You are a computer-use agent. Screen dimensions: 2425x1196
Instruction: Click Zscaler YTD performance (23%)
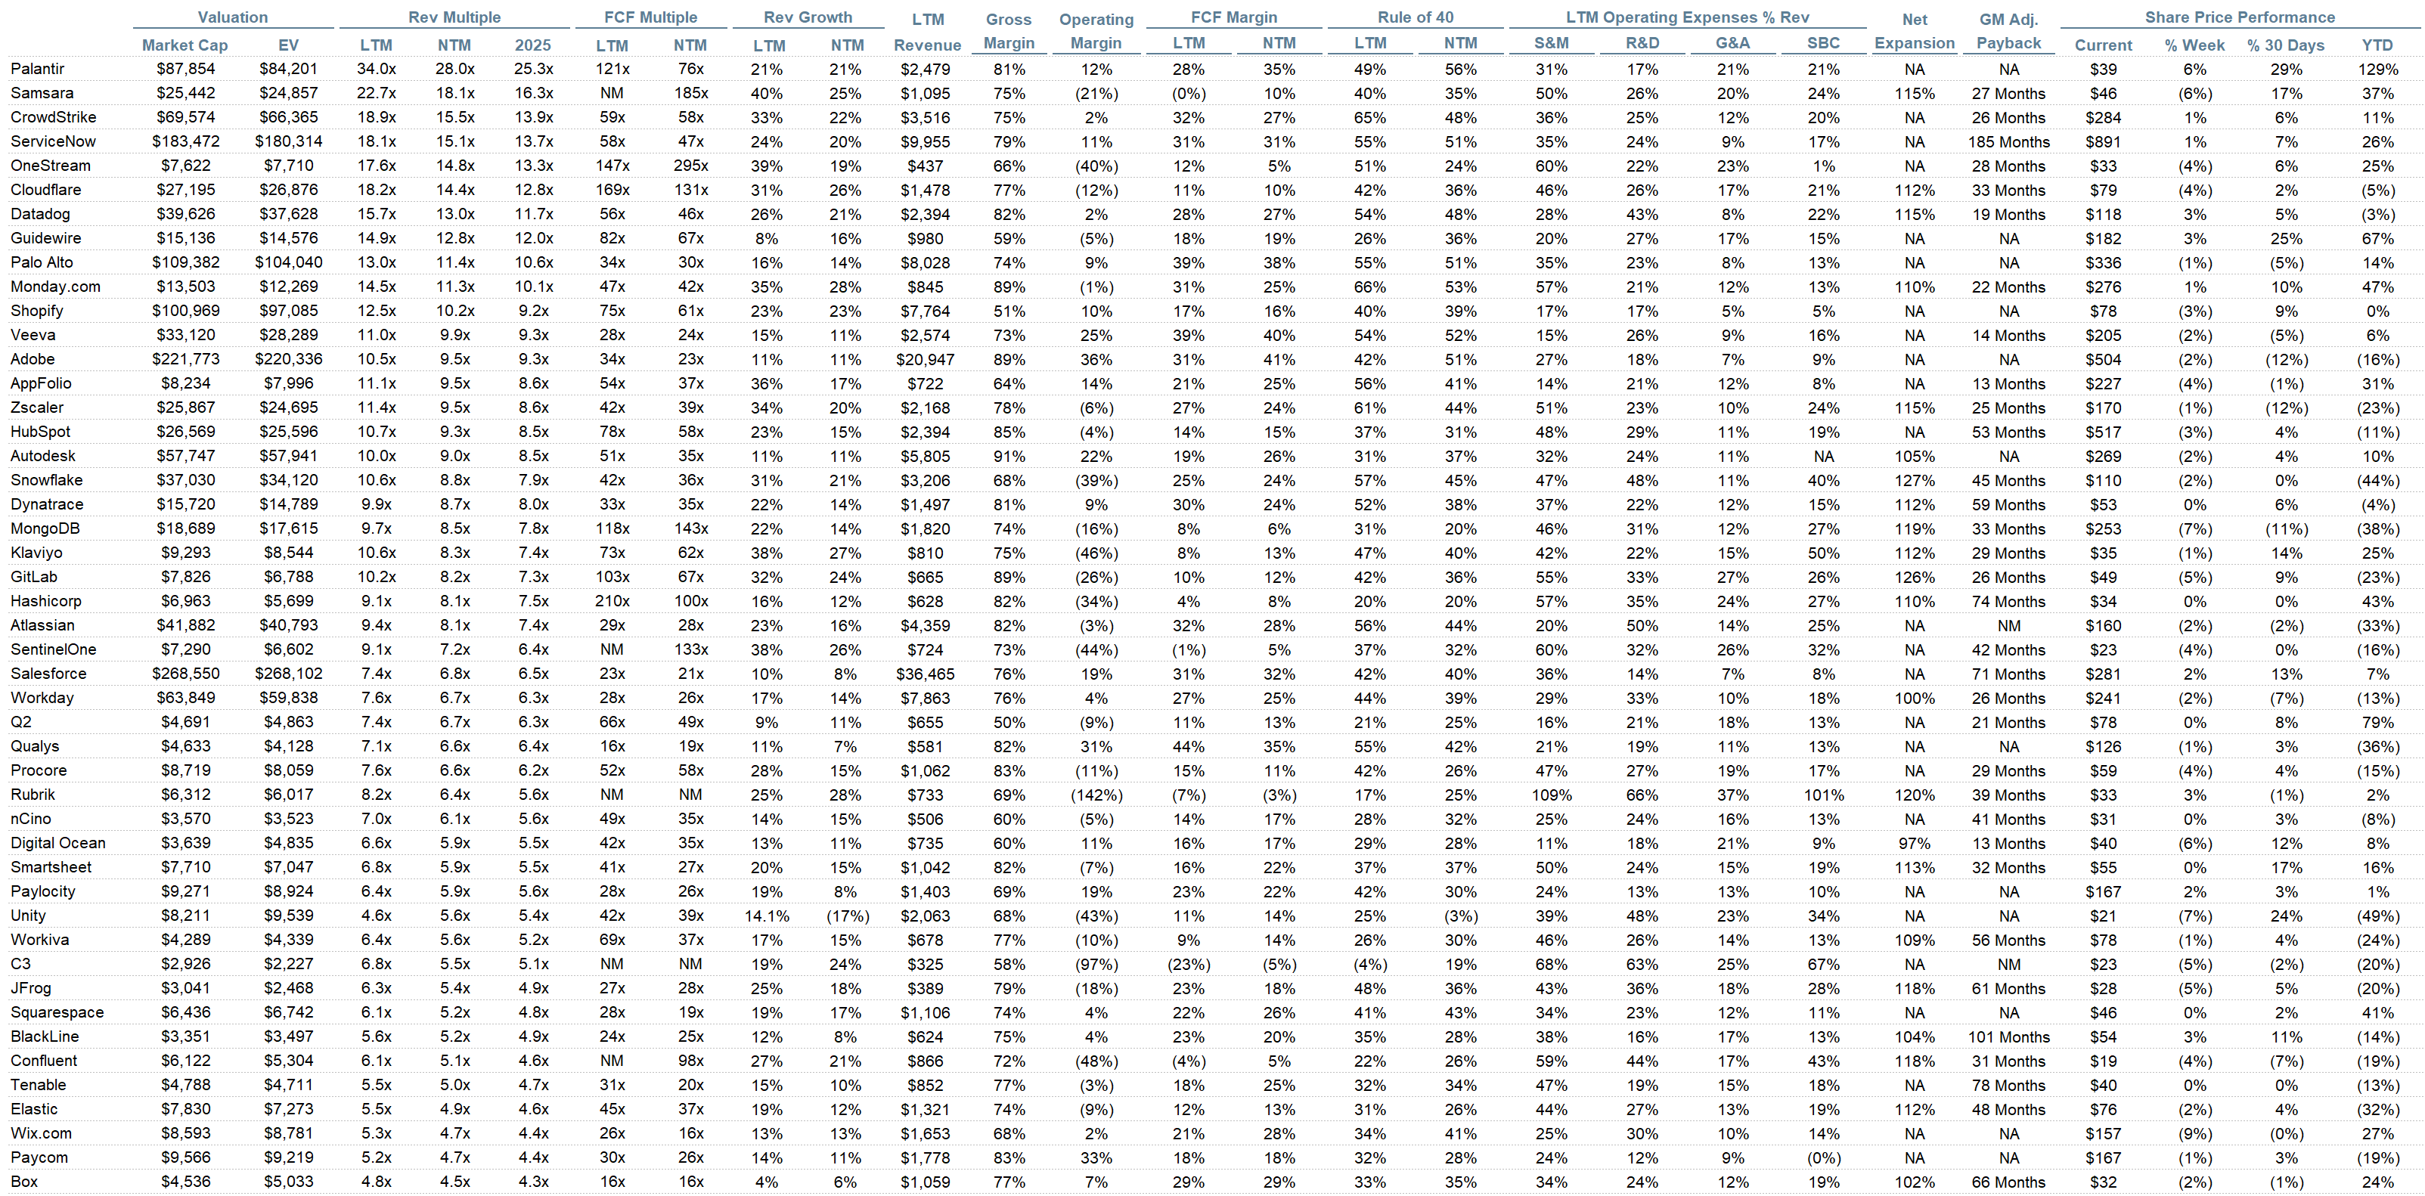pyautogui.click(x=2378, y=407)
